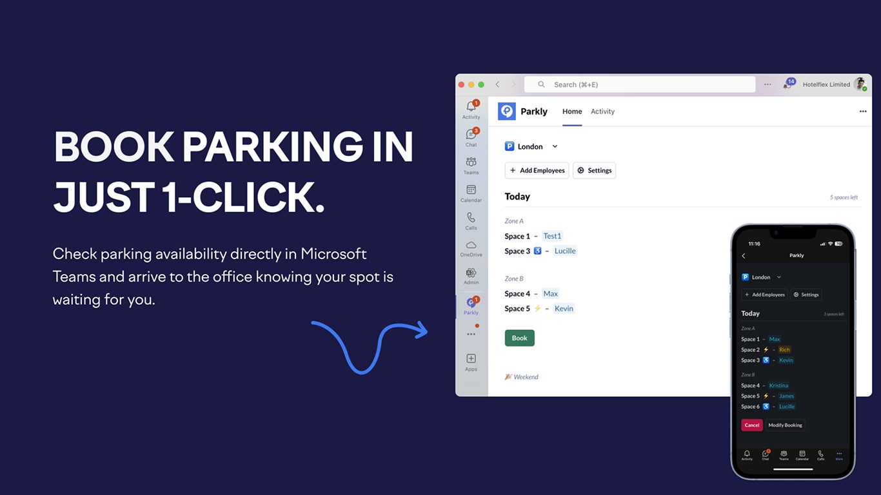Click the wheelchair icon on desktop Space 3

pos(538,251)
